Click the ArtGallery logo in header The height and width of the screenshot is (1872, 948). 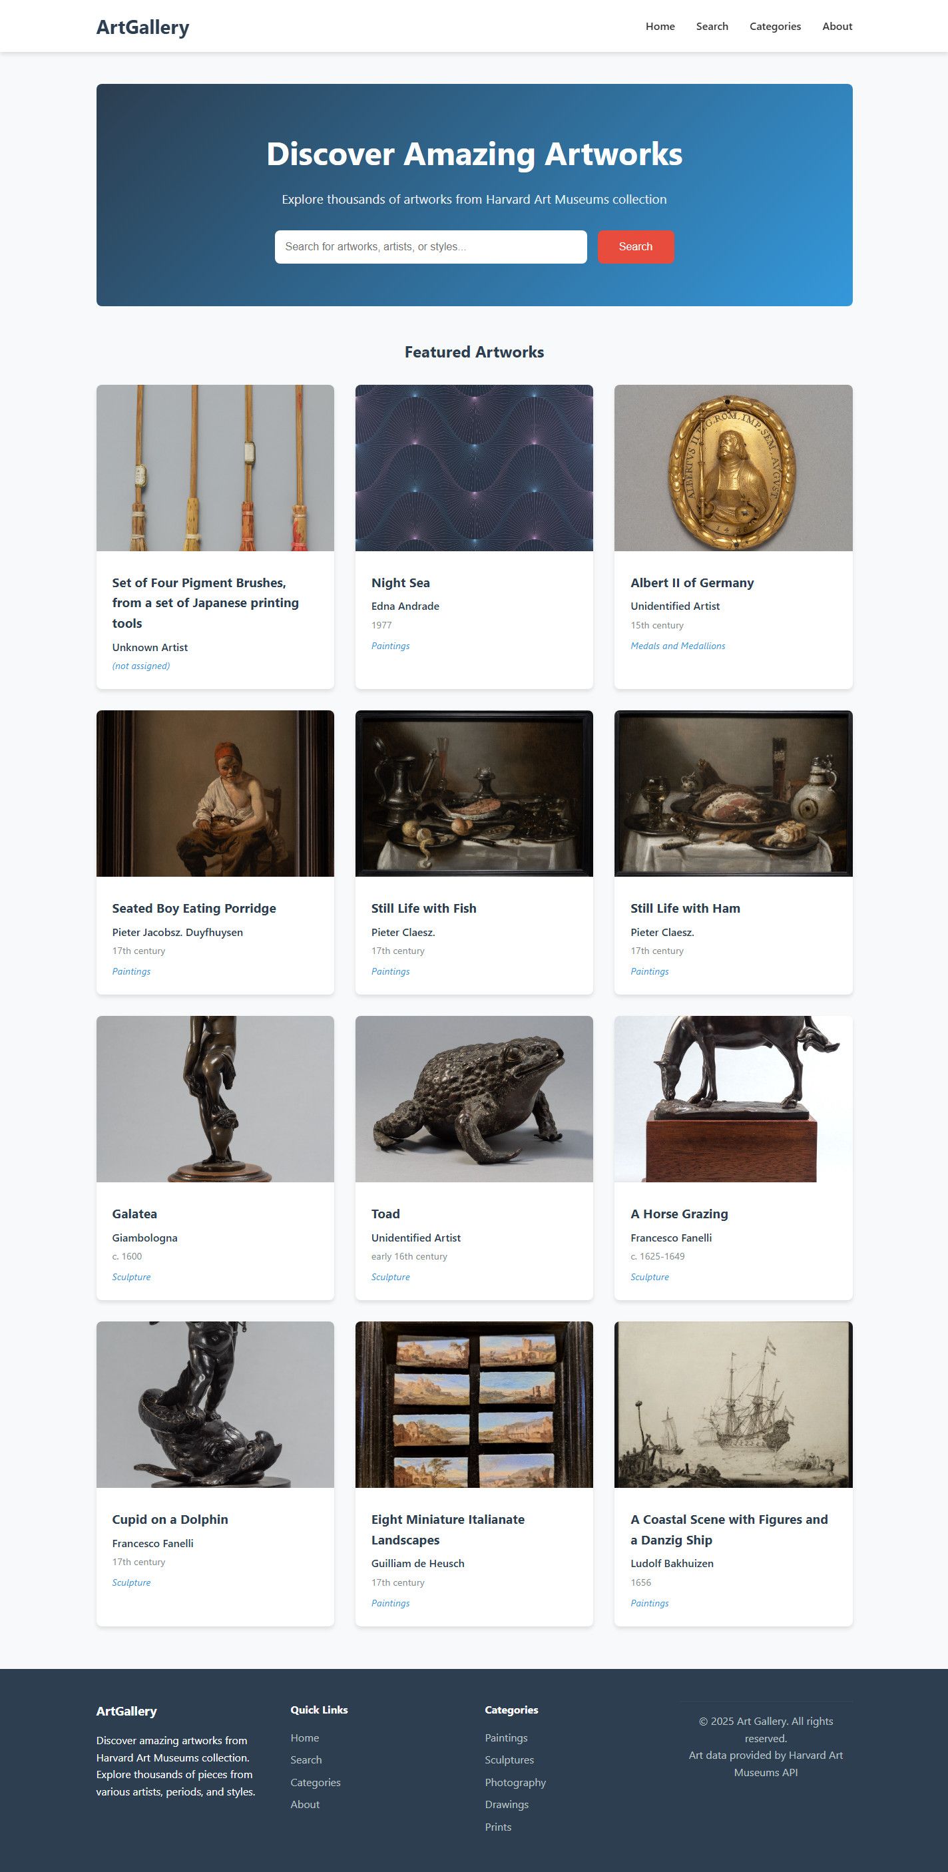click(x=142, y=27)
